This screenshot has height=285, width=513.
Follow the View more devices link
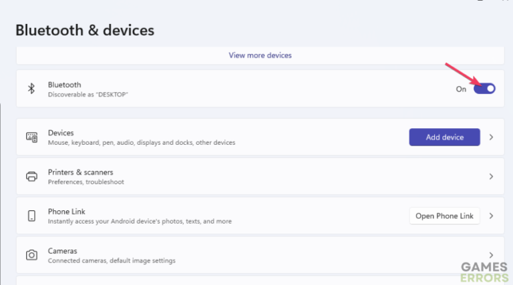click(260, 55)
